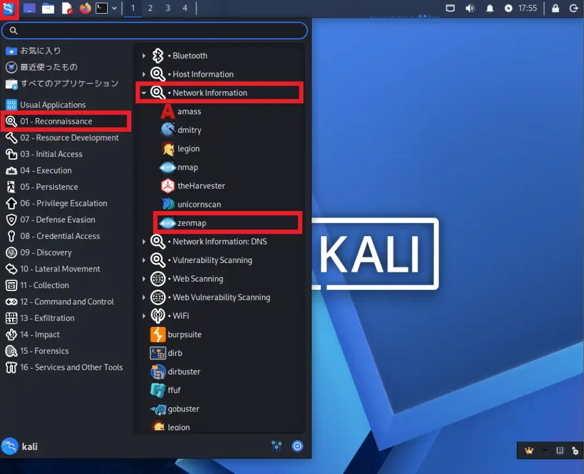Open 12 - Command and Control category
584x474 pixels.
pos(67,302)
